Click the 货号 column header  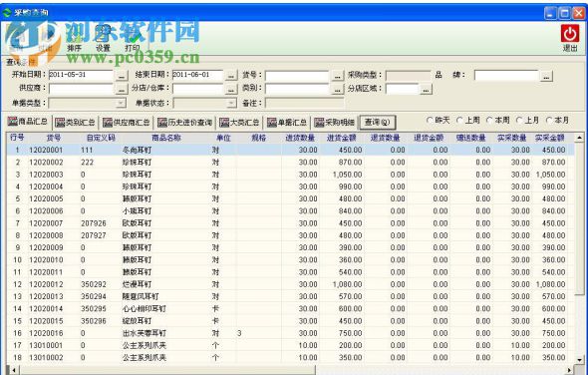[53, 138]
